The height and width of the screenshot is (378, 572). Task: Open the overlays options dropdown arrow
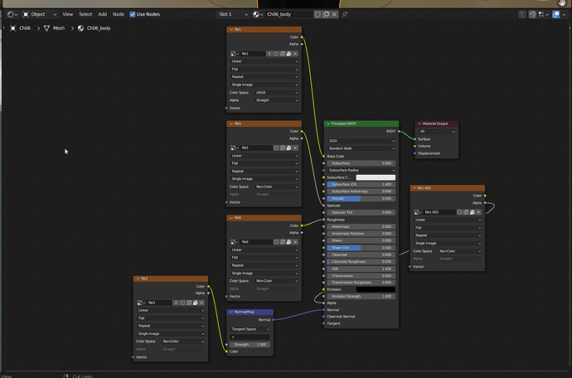pos(565,14)
